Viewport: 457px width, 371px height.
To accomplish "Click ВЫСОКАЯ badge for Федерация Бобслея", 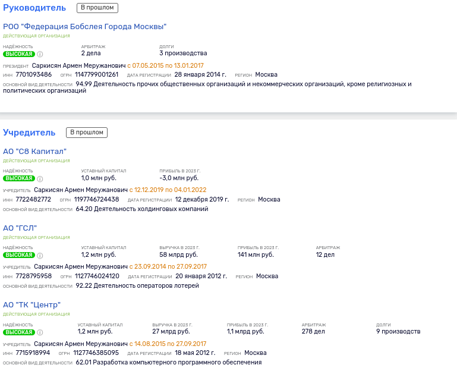I will tap(19, 54).
